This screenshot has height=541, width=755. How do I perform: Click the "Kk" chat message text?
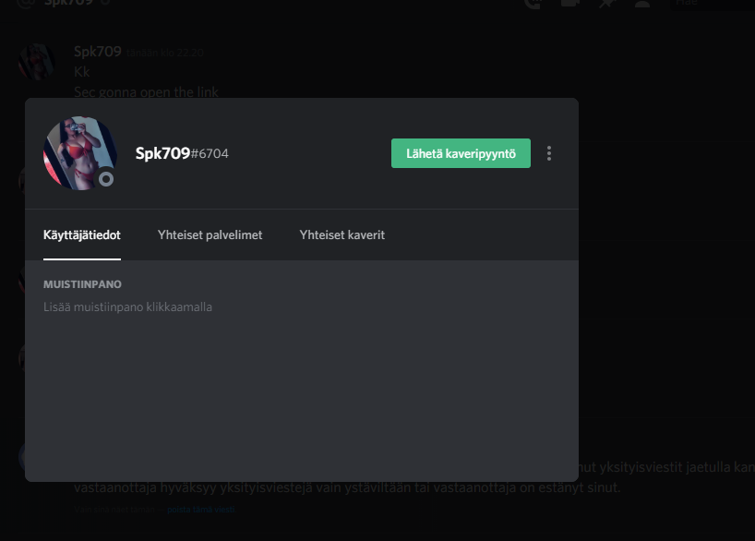(81, 72)
